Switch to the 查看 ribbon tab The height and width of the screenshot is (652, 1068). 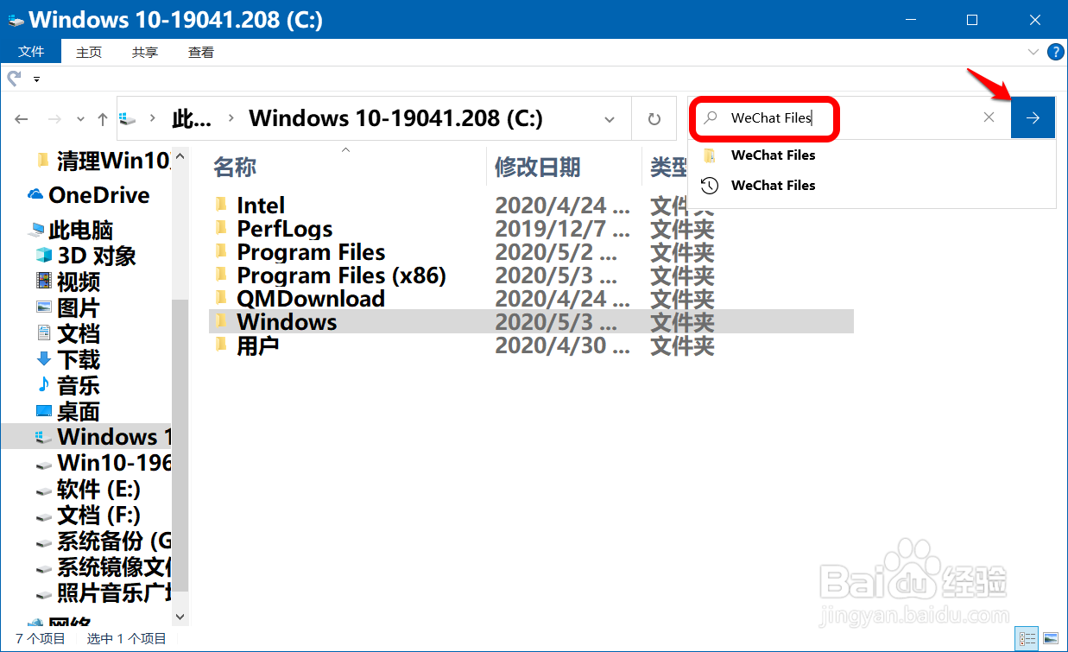pyautogui.click(x=200, y=52)
